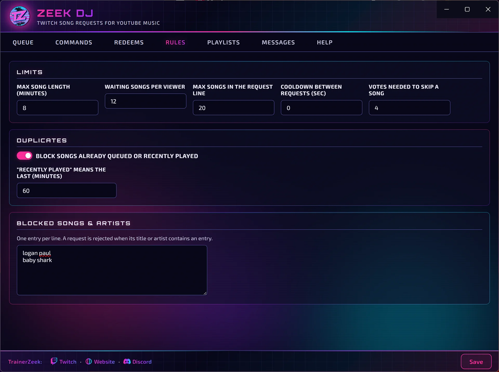Viewport: 499px width, 372px height.
Task: Click the 'baby shark' blocked entry
Action: coord(37,260)
